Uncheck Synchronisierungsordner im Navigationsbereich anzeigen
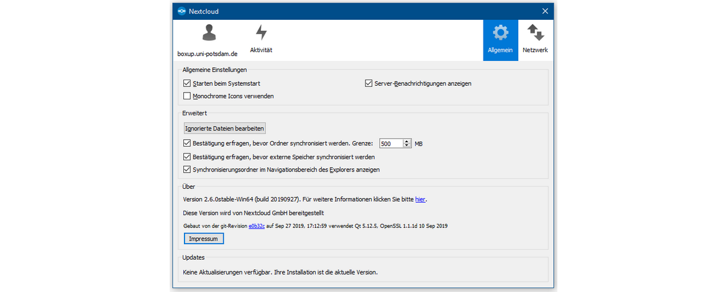The width and height of the screenshot is (727, 292). [187, 169]
